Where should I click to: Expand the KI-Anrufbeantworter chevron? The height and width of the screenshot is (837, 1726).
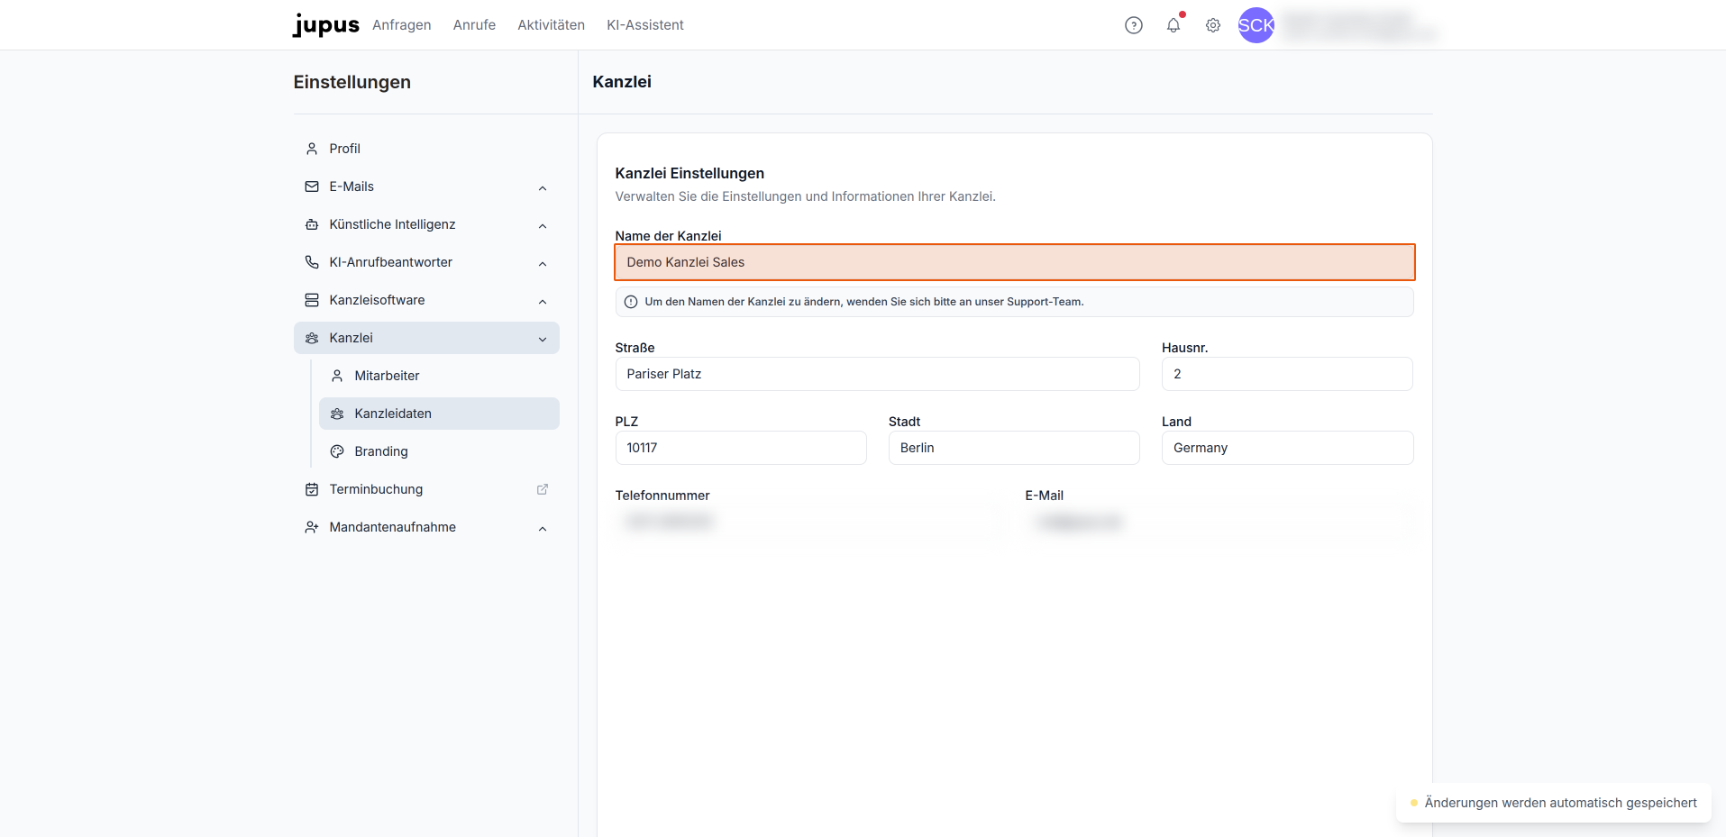(x=543, y=263)
